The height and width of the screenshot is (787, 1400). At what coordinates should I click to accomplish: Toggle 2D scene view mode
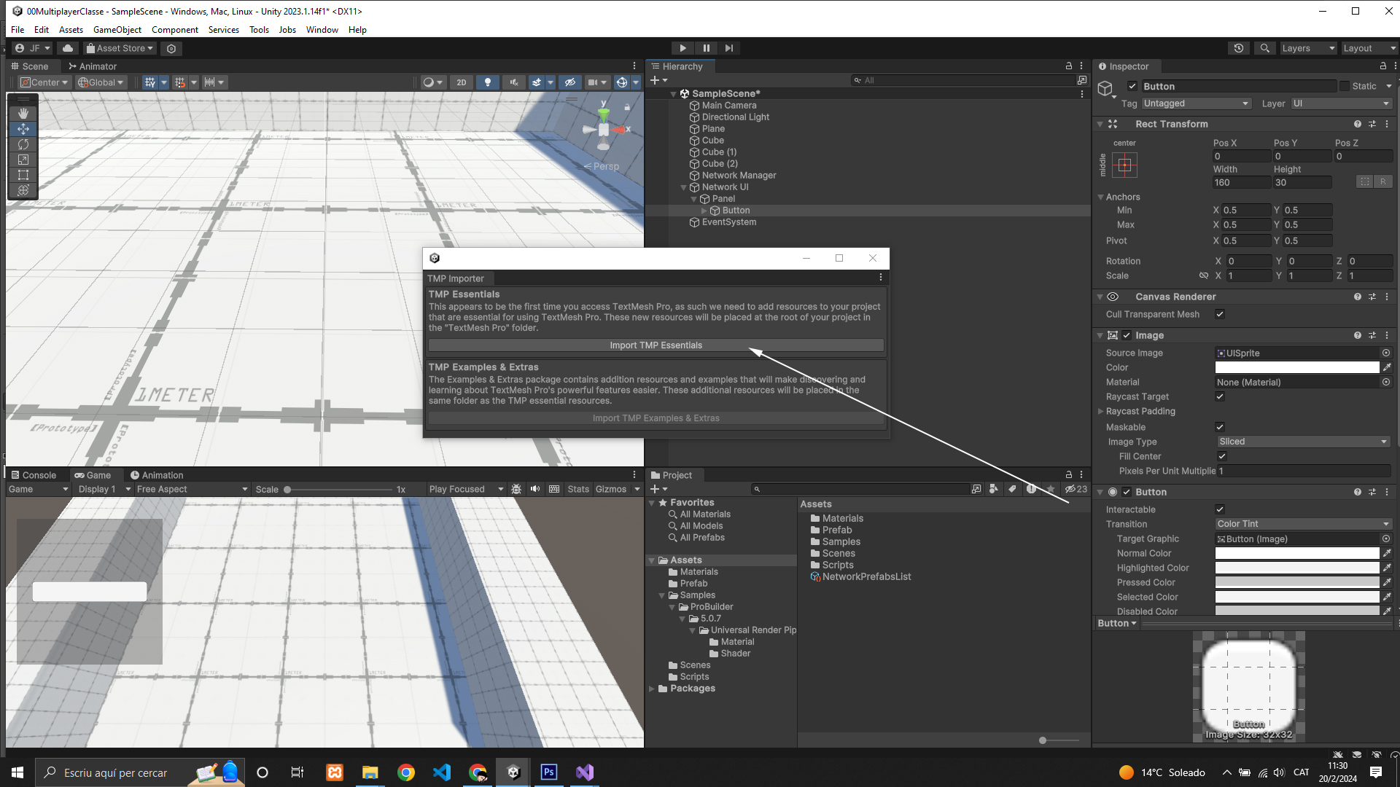coord(461,82)
